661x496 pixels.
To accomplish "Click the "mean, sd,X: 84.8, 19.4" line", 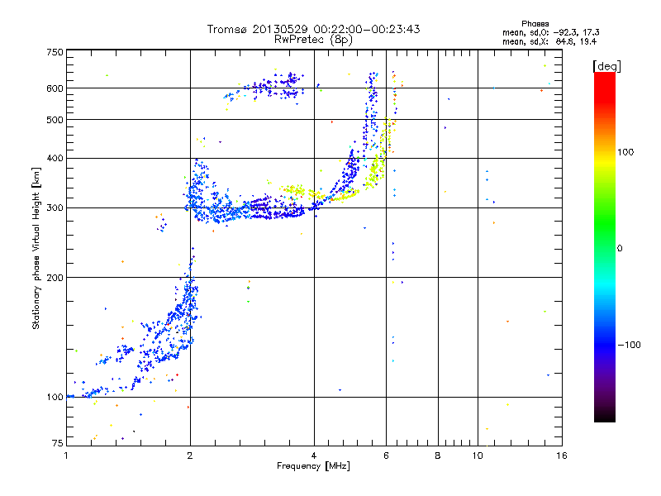I will (549, 41).
